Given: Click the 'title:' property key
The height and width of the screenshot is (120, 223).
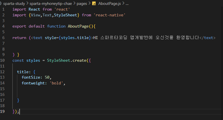Looking at the screenshot, I should (24, 72).
